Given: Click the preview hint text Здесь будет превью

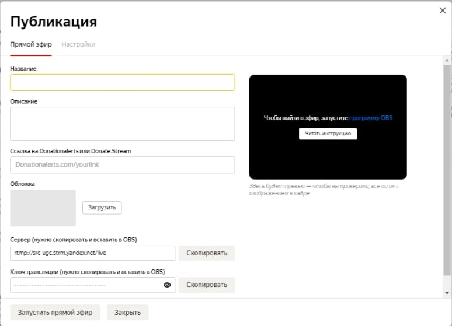Looking at the screenshot, I should point(324,190).
